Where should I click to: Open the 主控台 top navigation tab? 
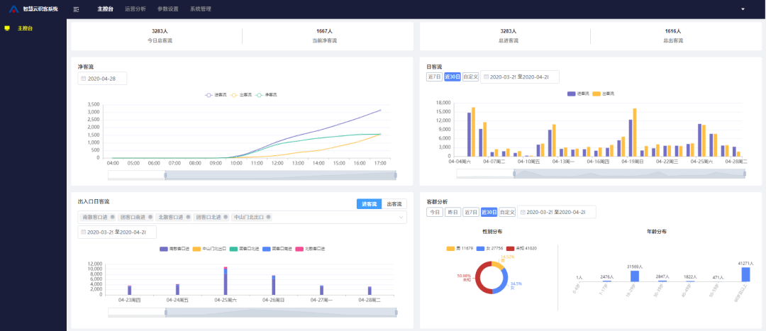(x=105, y=9)
